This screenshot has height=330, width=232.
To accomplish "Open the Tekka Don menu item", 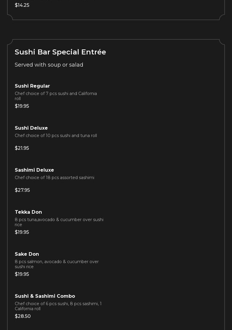I will click(28, 212).
